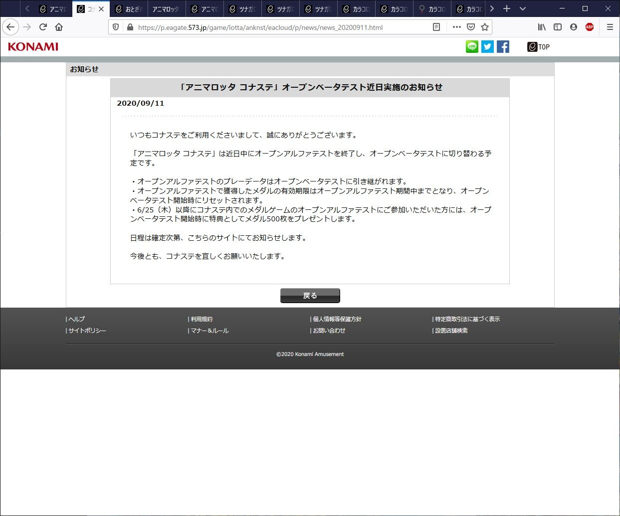Share the news on LINE

click(x=472, y=46)
